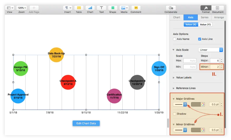
Task: Open the Major Gridlines color swatch
Action: (x=196, y=104)
